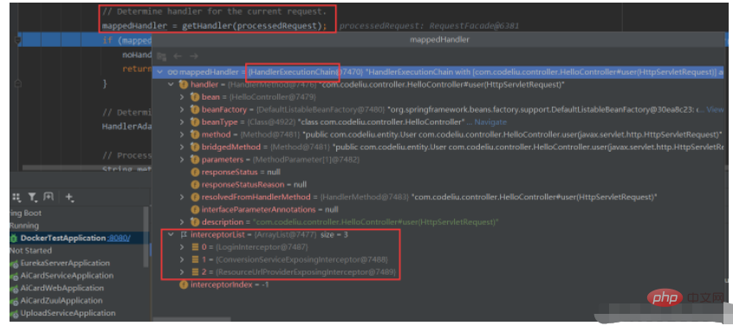The image size is (733, 326).
Task: Click the watch glasses icon beside mappedHandler
Action: [173, 72]
